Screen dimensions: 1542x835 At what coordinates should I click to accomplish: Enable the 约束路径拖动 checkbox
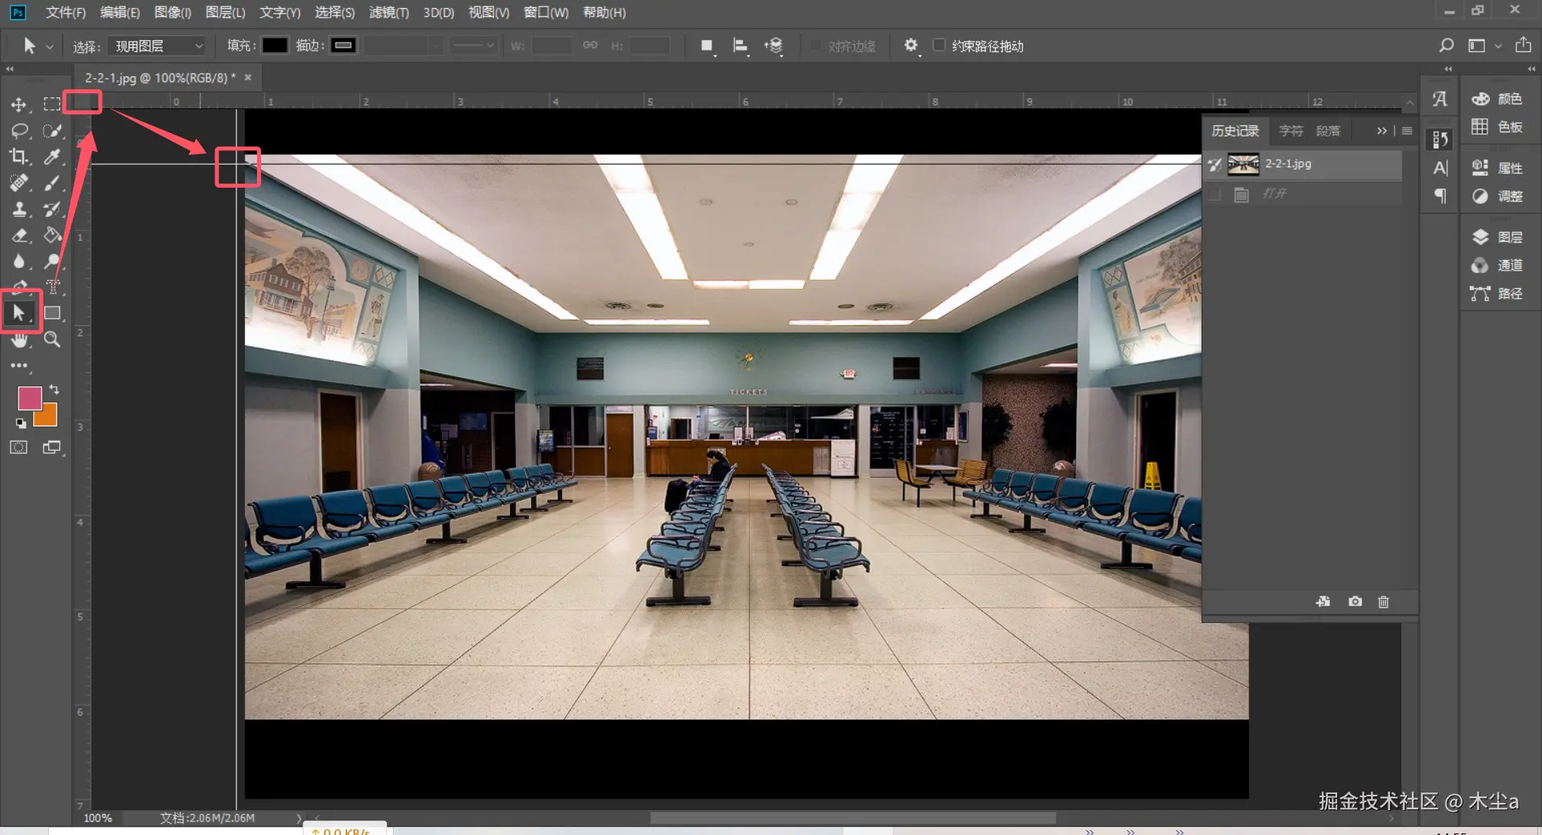point(938,45)
